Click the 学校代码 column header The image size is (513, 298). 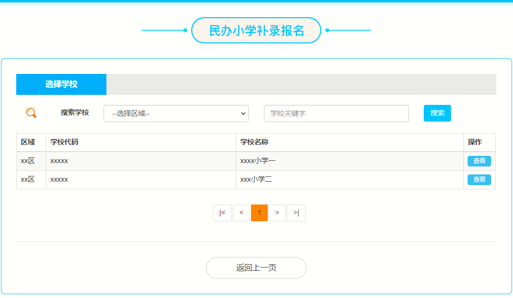click(64, 142)
